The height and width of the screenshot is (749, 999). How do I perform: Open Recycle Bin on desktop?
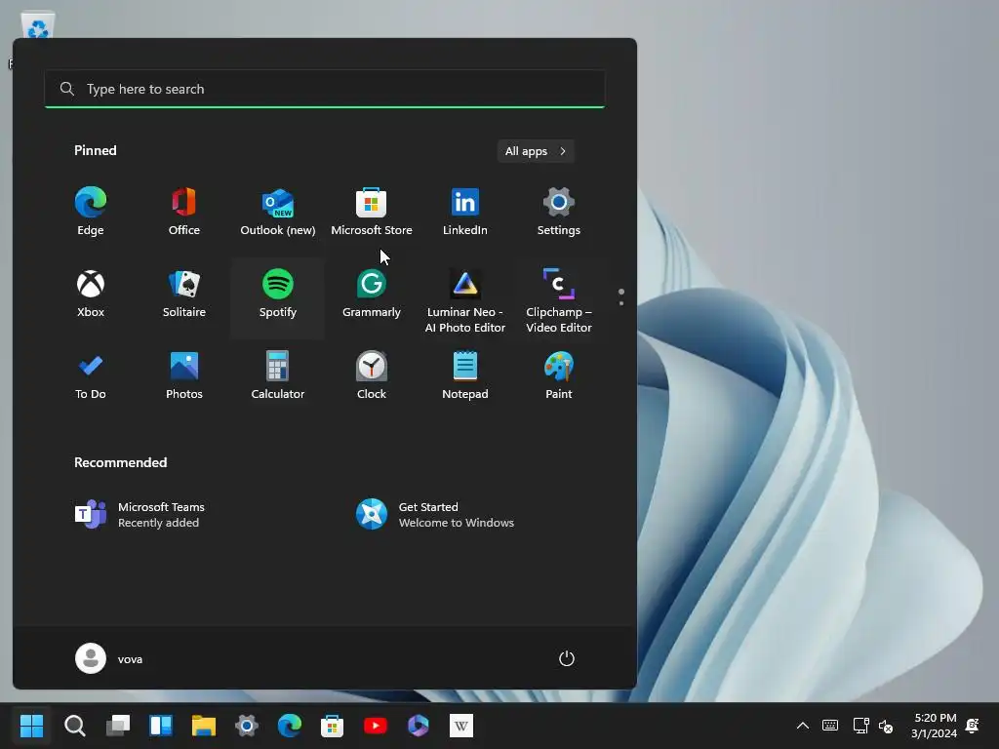[x=38, y=25]
